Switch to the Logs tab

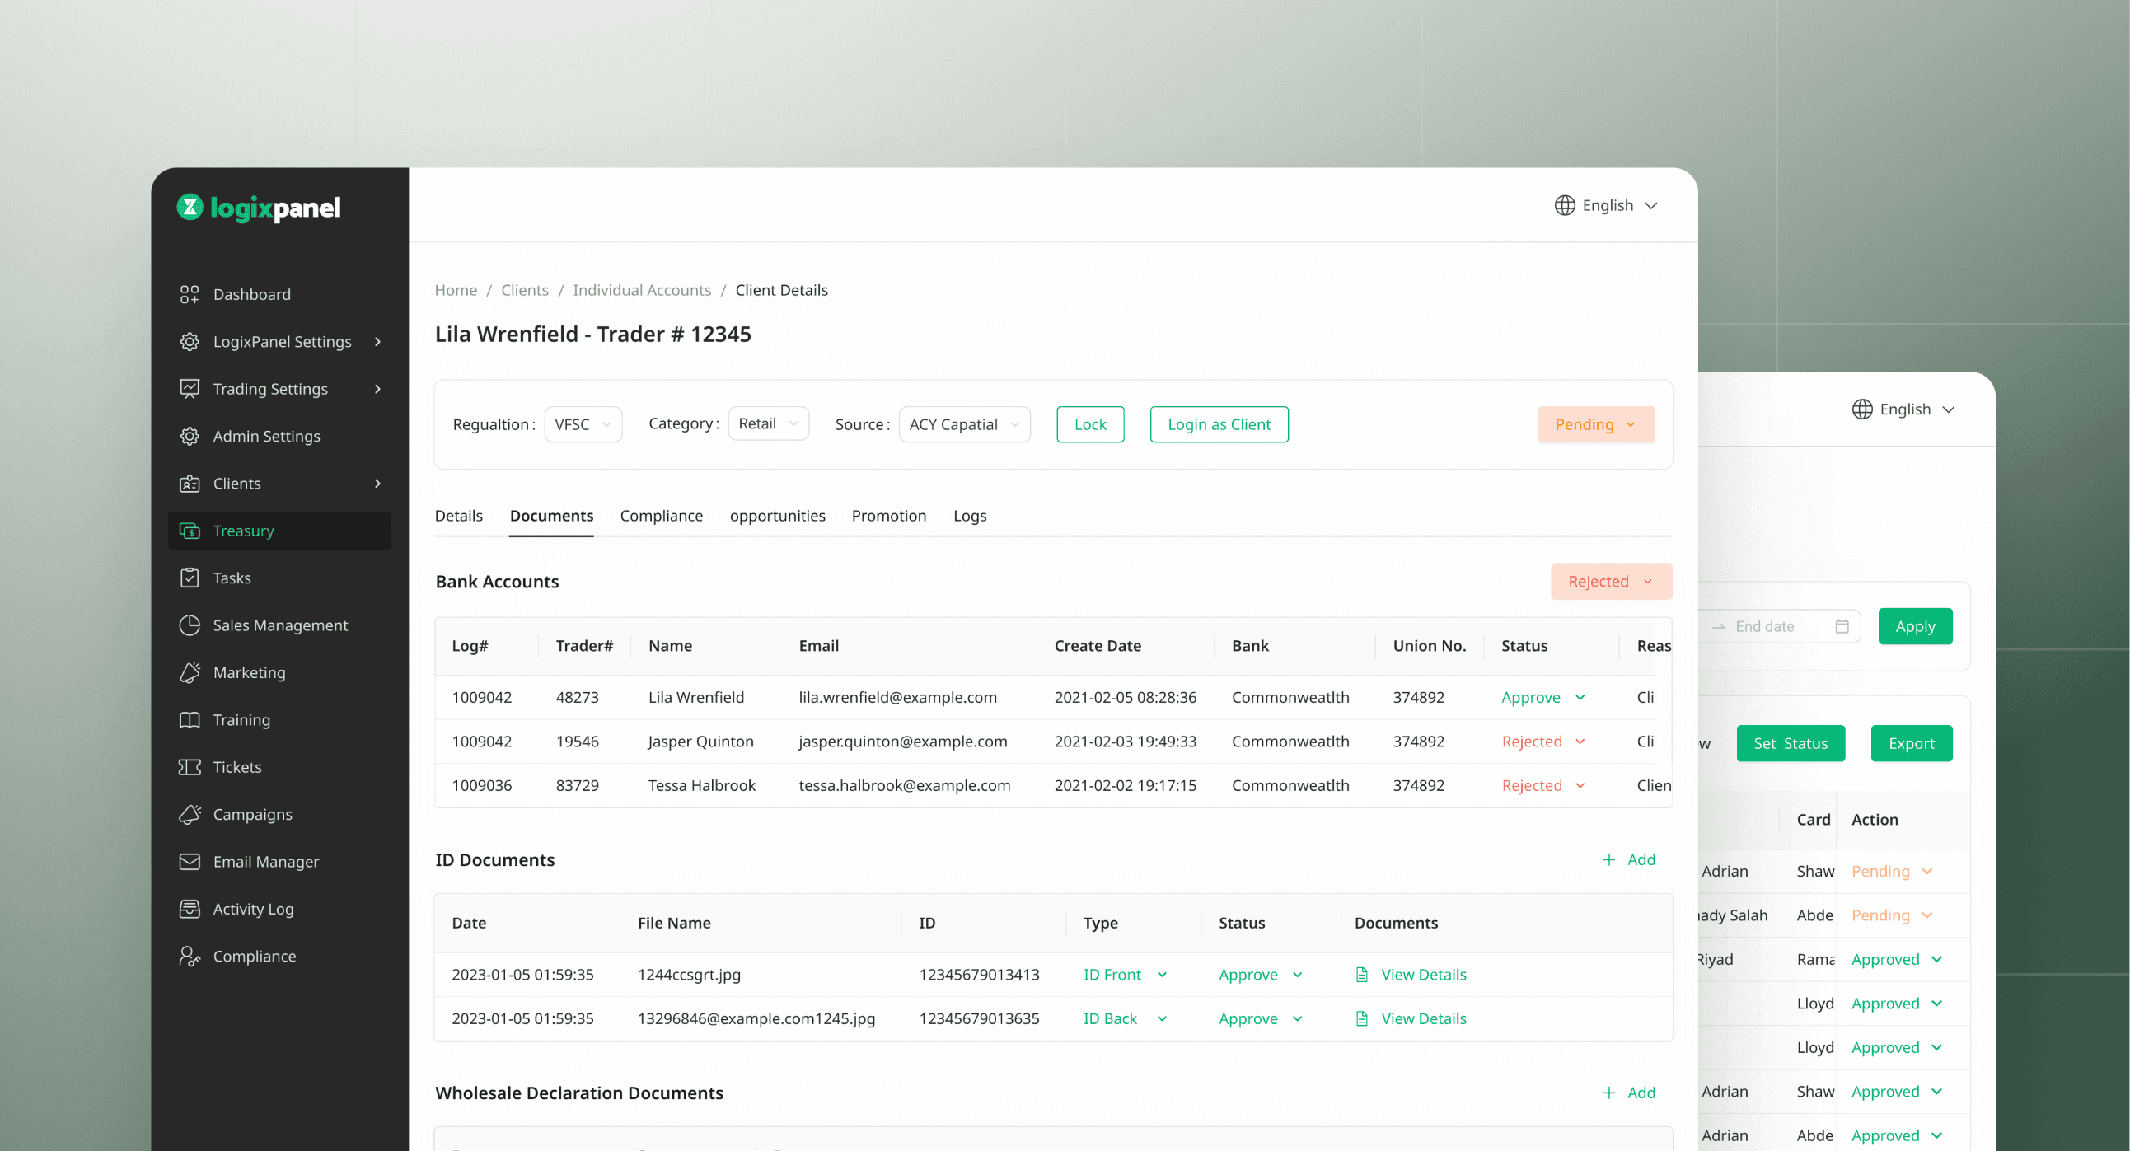point(969,516)
